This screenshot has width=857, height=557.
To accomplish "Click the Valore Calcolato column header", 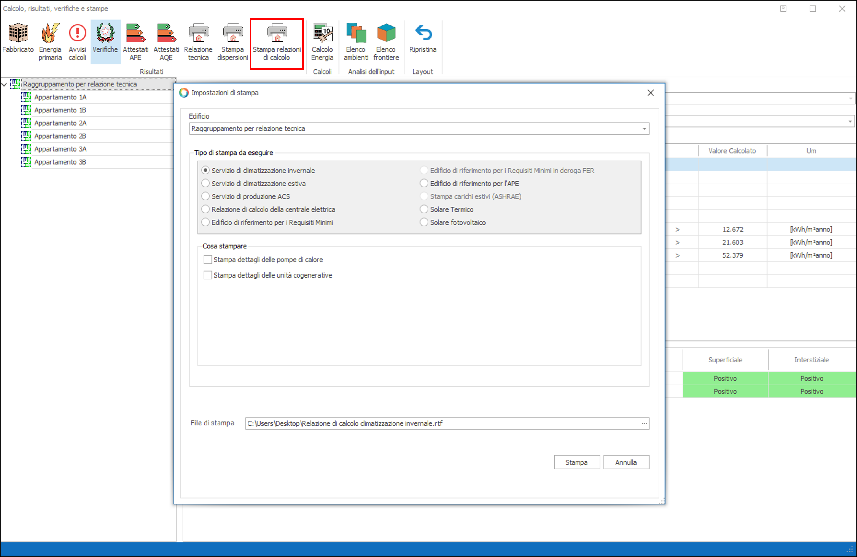I will coord(733,151).
